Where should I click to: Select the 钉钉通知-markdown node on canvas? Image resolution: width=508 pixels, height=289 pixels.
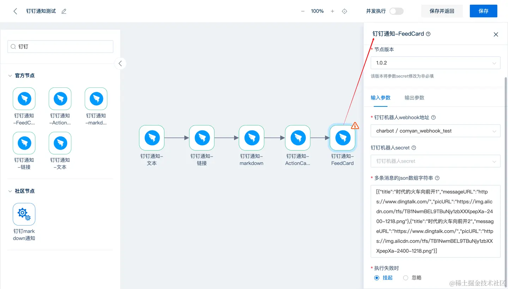[252, 138]
